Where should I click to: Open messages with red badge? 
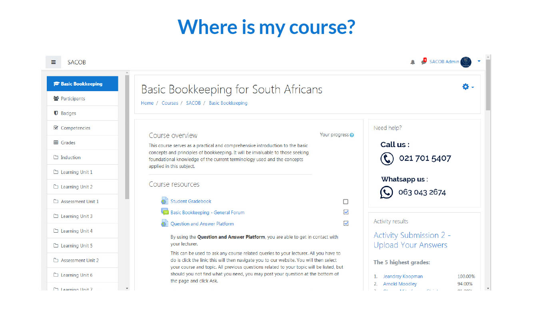pos(424,62)
